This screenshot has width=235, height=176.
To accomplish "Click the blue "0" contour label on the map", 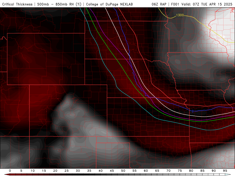I will tap(193, 111).
